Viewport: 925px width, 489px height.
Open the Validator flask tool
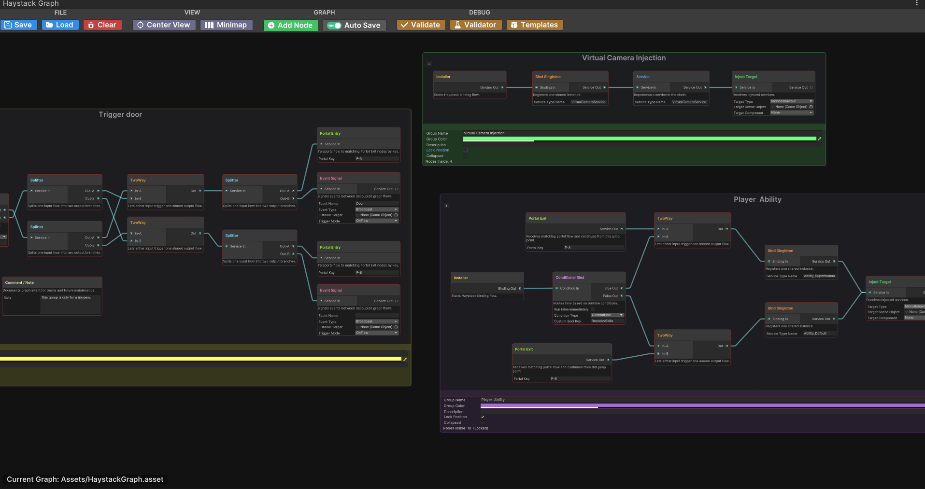click(x=476, y=25)
